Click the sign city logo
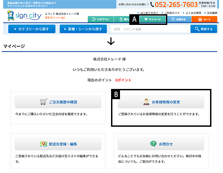The width and height of the screenshot is (223, 173). click(x=24, y=16)
